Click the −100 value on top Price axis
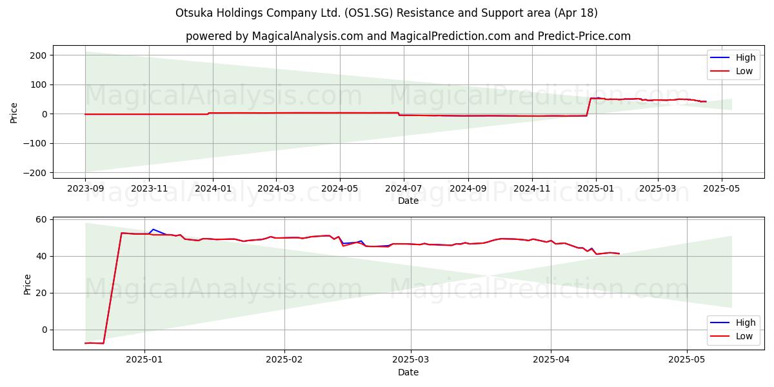 35,143
